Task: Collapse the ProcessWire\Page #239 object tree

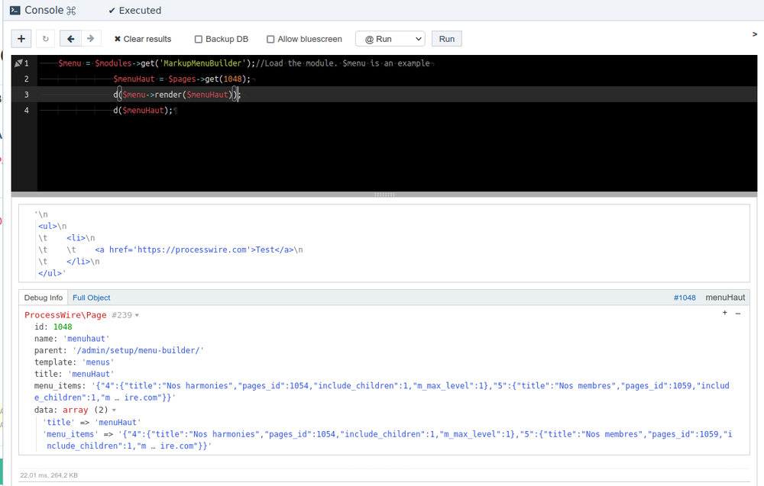Action: [138, 315]
